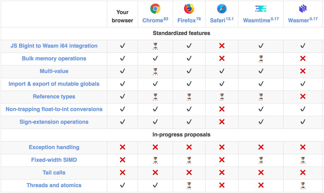Click the Wasmtime column header link
Screen dimensions: 324x193
pyautogui.click(x=261, y=20)
